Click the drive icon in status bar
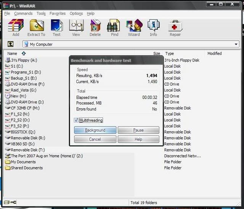The width and height of the screenshot is (244, 209). [7, 202]
